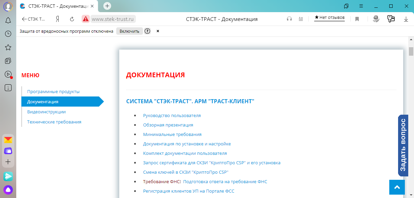414x198 pixels.
Task: Open a new browser tab
Action: point(107,6)
